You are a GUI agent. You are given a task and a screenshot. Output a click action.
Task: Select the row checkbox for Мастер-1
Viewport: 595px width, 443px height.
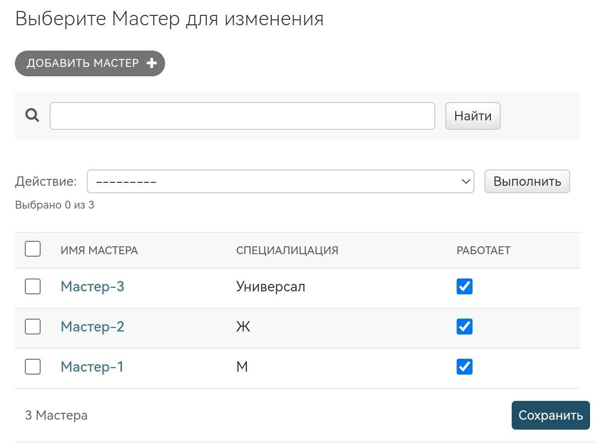click(33, 367)
